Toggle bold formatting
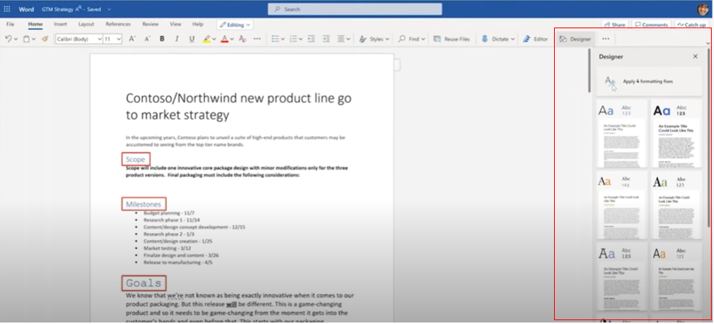The height and width of the screenshot is (324, 714). (162, 39)
